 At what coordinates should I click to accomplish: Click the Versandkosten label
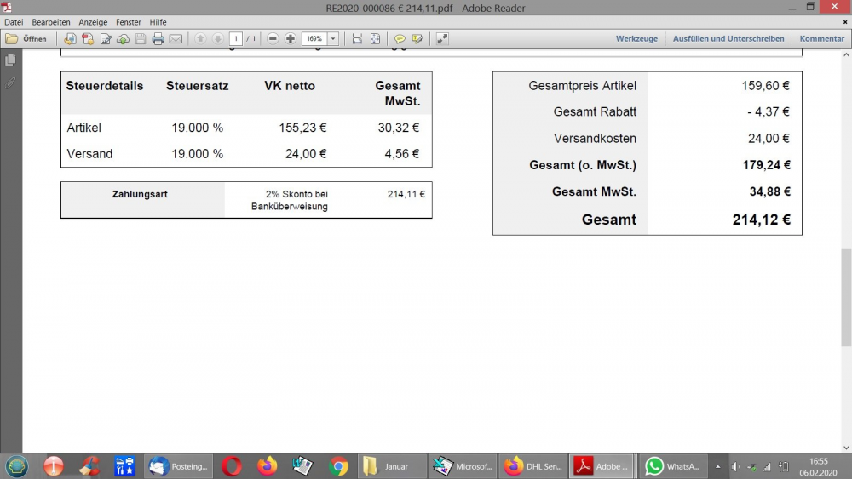click(595, 139)
